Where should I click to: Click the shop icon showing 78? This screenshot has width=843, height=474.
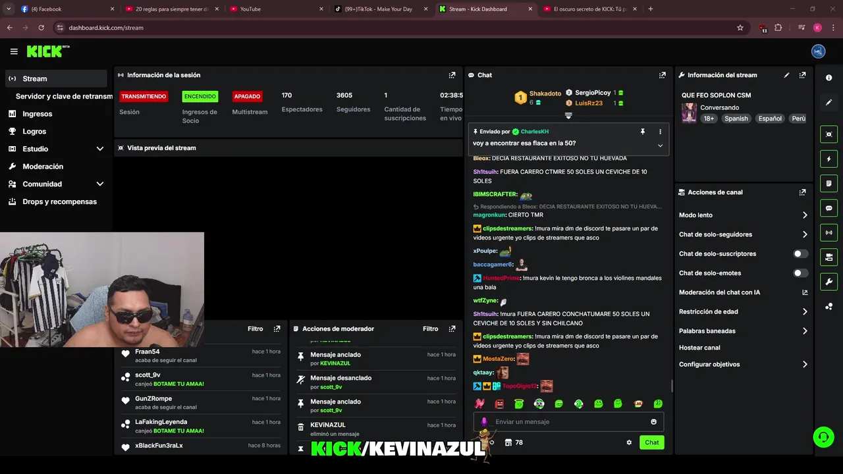click(x=514, y=442)
